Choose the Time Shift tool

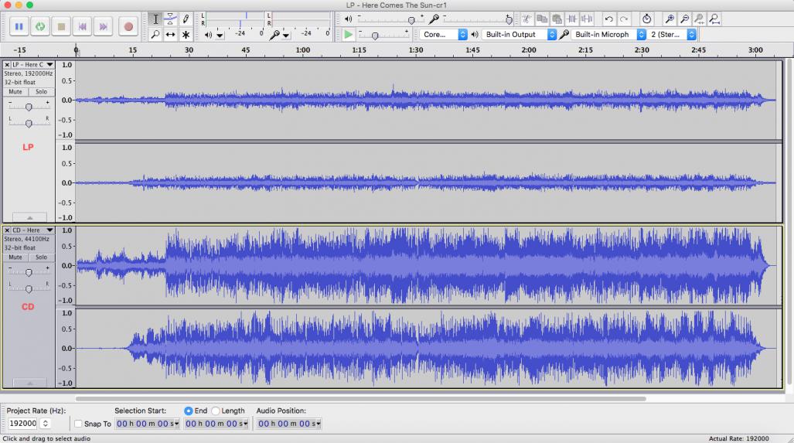coord(171,35)
